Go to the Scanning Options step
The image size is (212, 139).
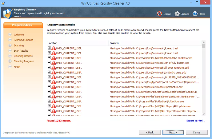click(x=23, y=40)
